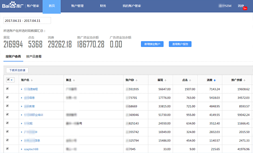Click the 56647.00 impressions cell

tap(164, 89)
